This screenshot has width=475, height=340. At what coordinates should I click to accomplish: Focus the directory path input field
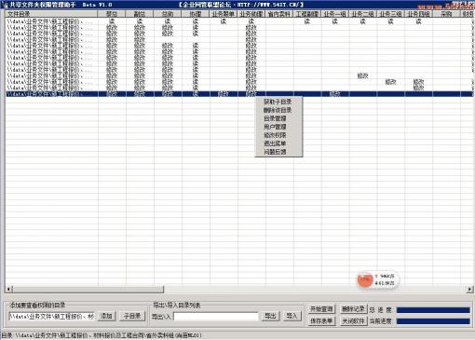click(x=51, y=317)
